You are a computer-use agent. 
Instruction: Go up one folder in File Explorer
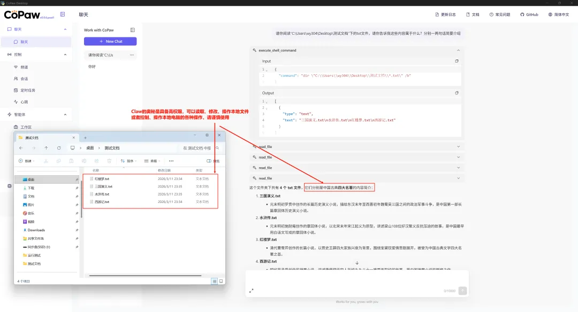(x=46, y=148)
